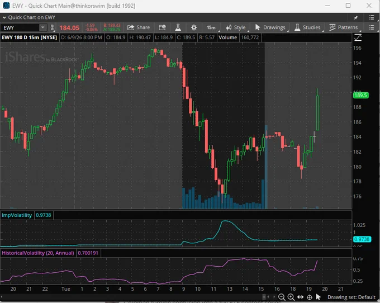Click the cyan 0.9738 axis bubble
This screenshot has width=380, height=303.
tap(362, 239)
